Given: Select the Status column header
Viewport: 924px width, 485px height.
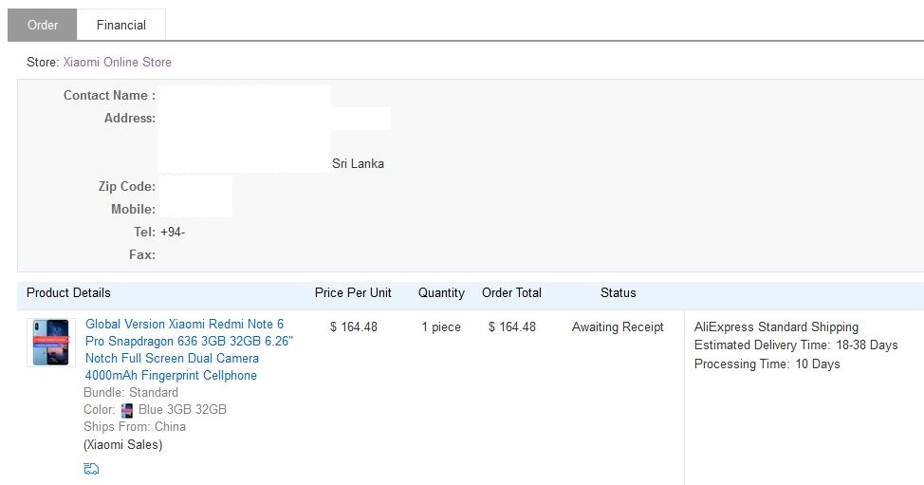Looking at the screenshot, I should coord(619,293).
